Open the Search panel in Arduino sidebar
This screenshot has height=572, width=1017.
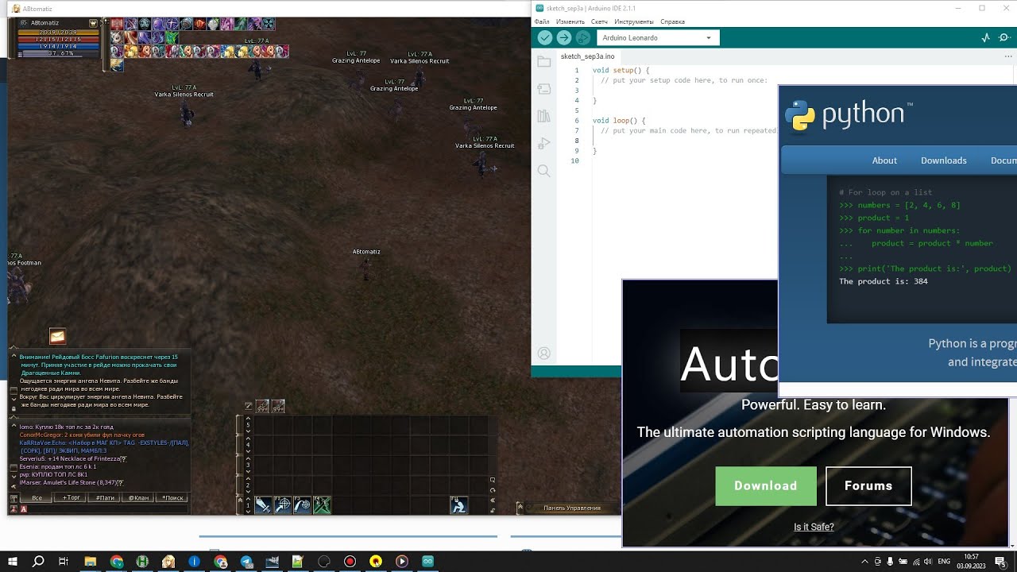[x=543, y=171]
